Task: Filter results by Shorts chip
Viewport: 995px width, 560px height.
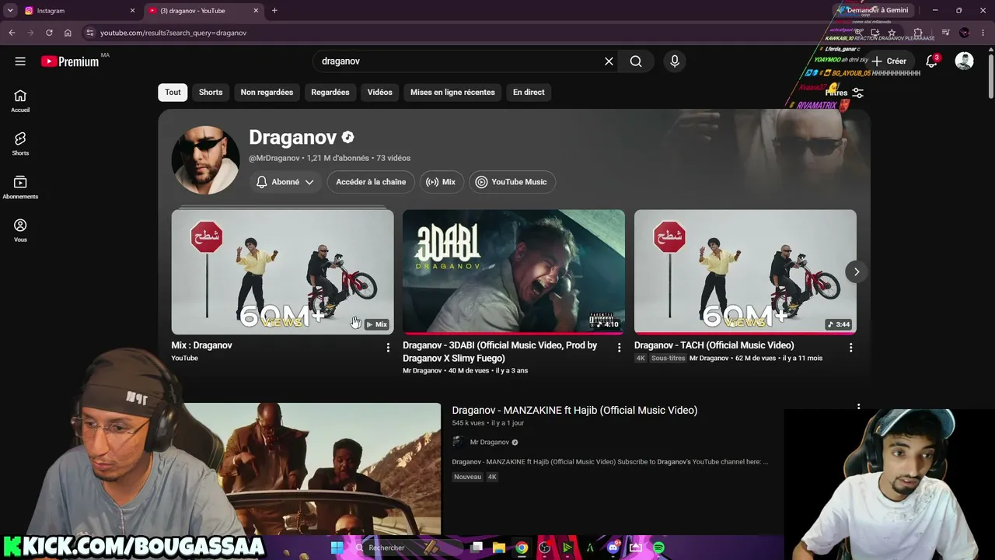Action: pyautogui.click(x=211, y=92)
